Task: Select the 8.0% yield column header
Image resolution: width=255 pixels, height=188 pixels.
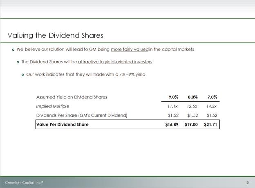Action: 193,97
